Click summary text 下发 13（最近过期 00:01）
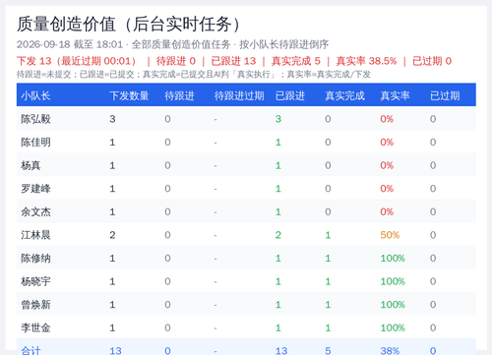Screen dimensions: 492x355 77,61
